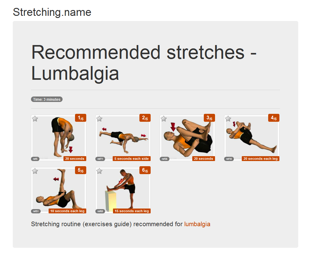Click the 10 seconds each leg label
The height and width of the screenshot is (263, 311).
(x=67, y=211)
